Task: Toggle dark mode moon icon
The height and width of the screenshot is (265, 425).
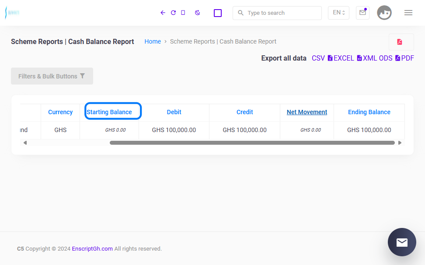Action: coord(197,13)
